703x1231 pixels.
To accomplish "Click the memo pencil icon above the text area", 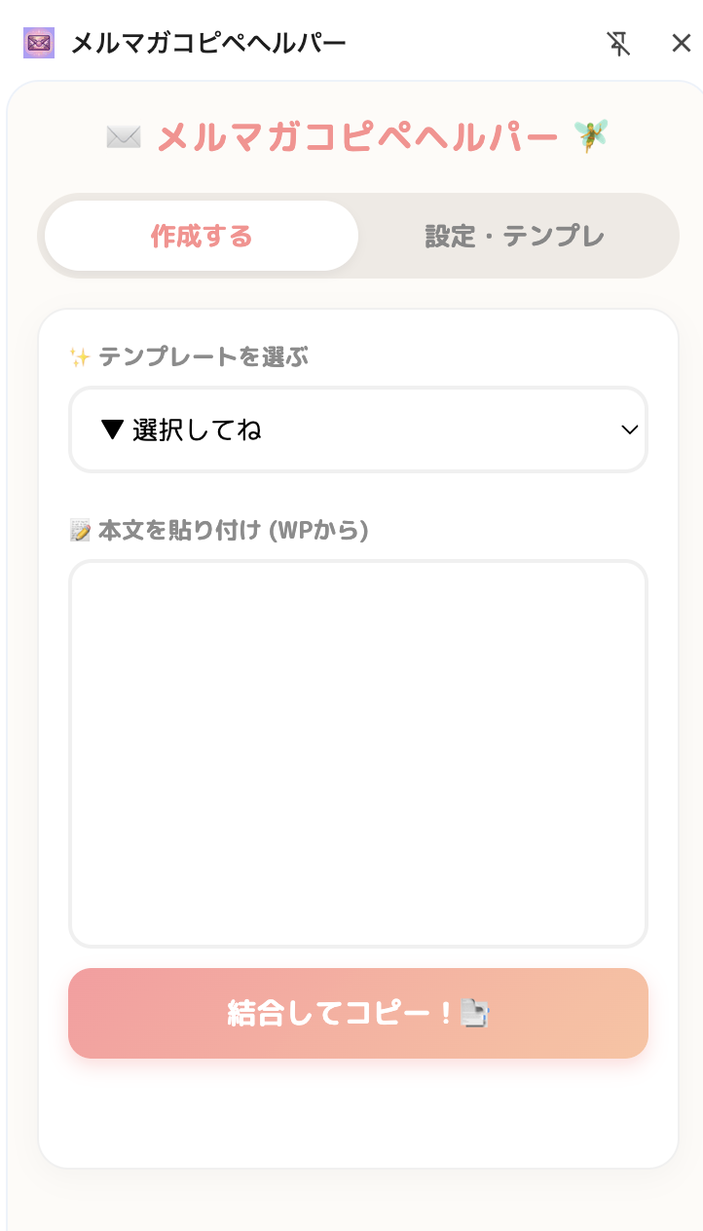I will click(80, 531).
